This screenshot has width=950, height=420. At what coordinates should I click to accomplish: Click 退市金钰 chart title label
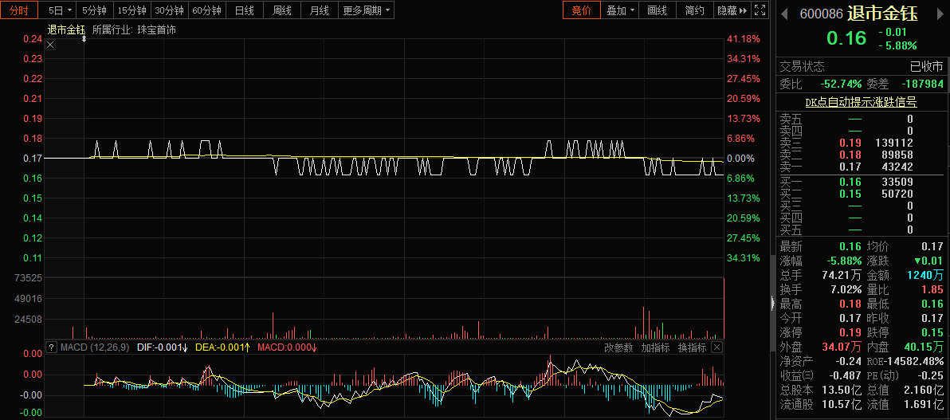coord(67,29)
